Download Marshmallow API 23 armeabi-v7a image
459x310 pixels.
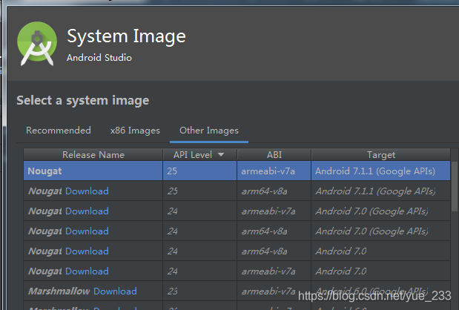pyautogui.click(x=115, y=291)
